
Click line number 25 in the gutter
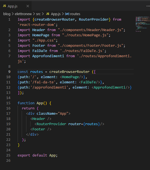pos(8,155)
